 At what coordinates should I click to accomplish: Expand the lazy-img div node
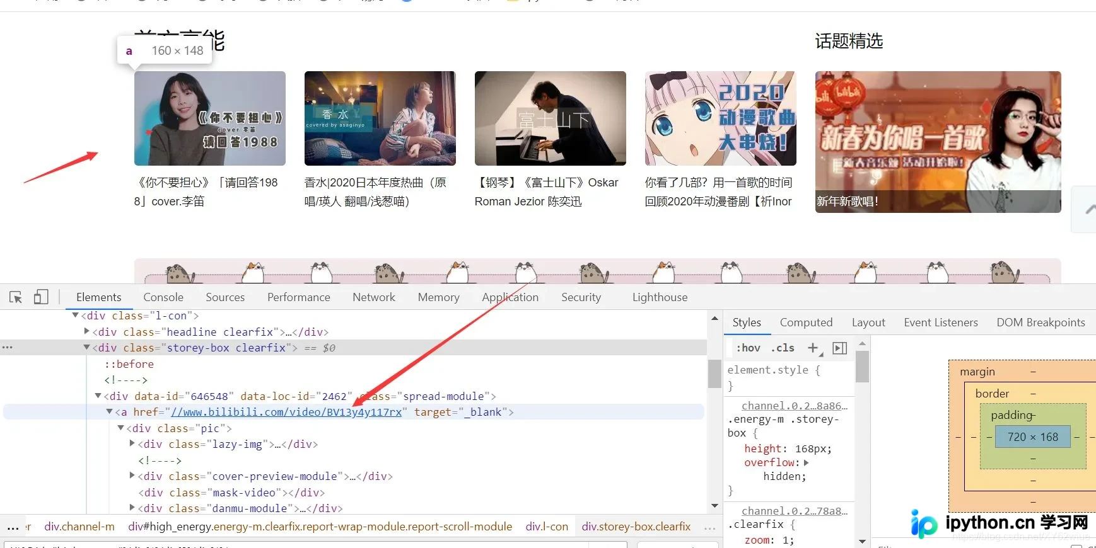click(132, 443)
